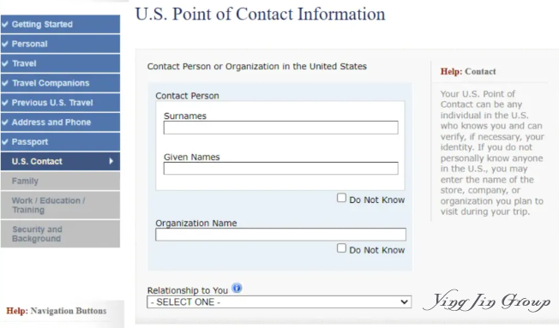Click the Surnames text field
The width and height of the screenshot is (559, 328).
point(281,128)
